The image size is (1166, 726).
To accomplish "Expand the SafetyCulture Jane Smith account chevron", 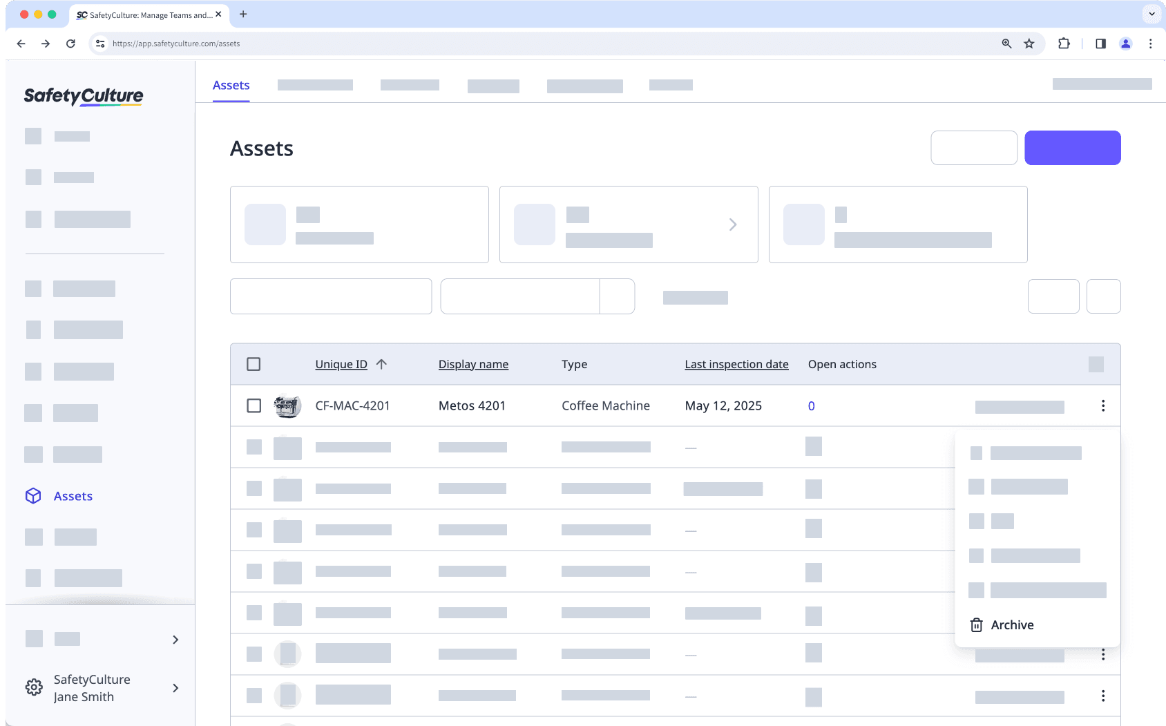I will [175, 688].
